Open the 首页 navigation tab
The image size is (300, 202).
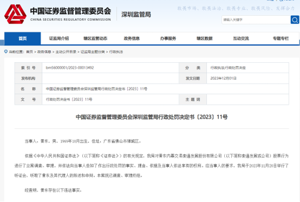click(x=22, y=38)
